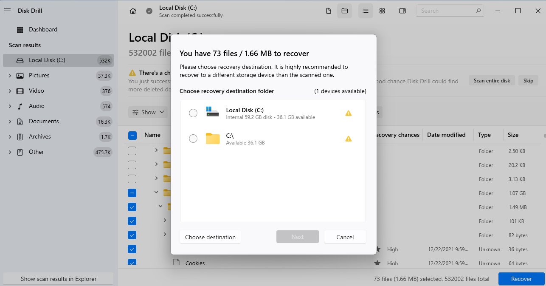Sort by Size column header

click(x=513, y=135)
